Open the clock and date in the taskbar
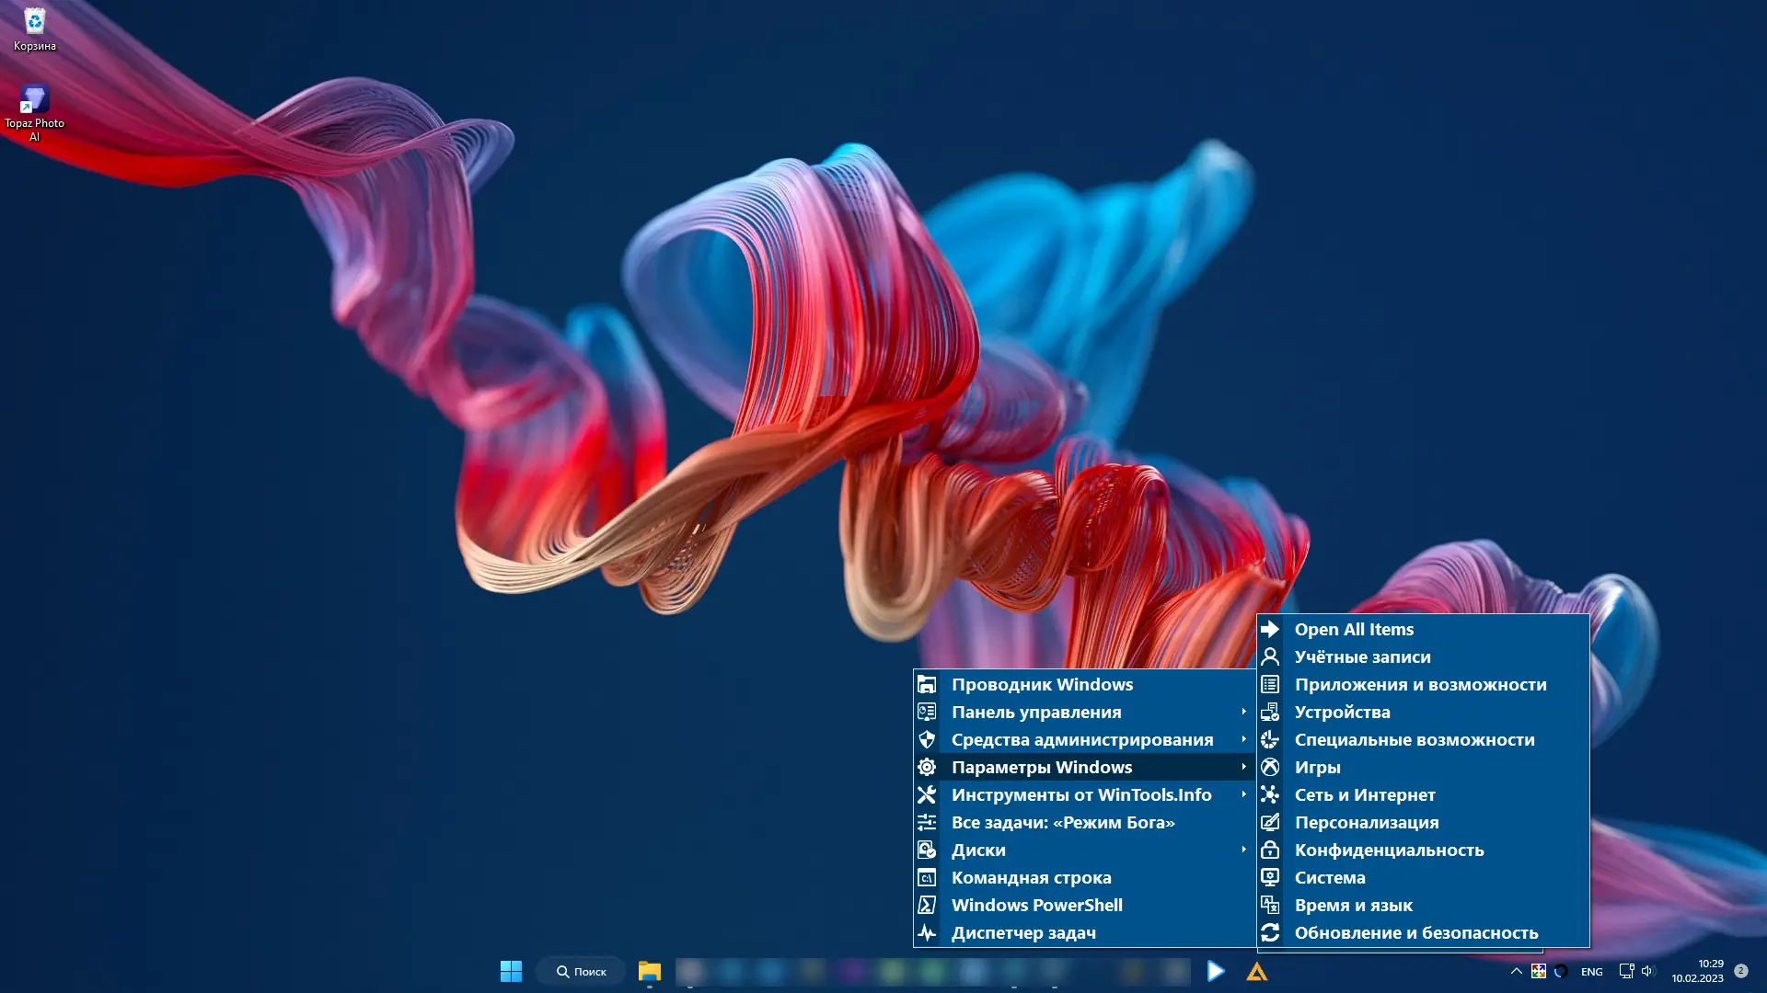This screenshot has width=1767, height=993. tap(1698, 971)
